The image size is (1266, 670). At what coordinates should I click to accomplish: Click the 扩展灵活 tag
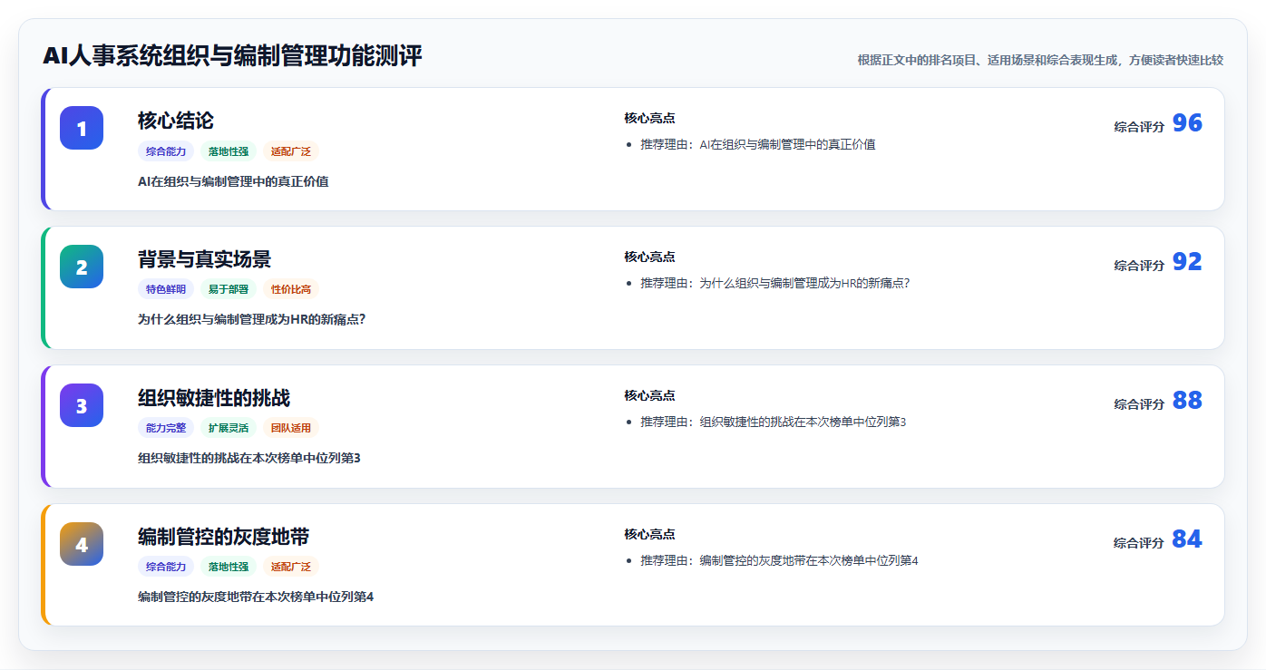click(x=229, y=429)
